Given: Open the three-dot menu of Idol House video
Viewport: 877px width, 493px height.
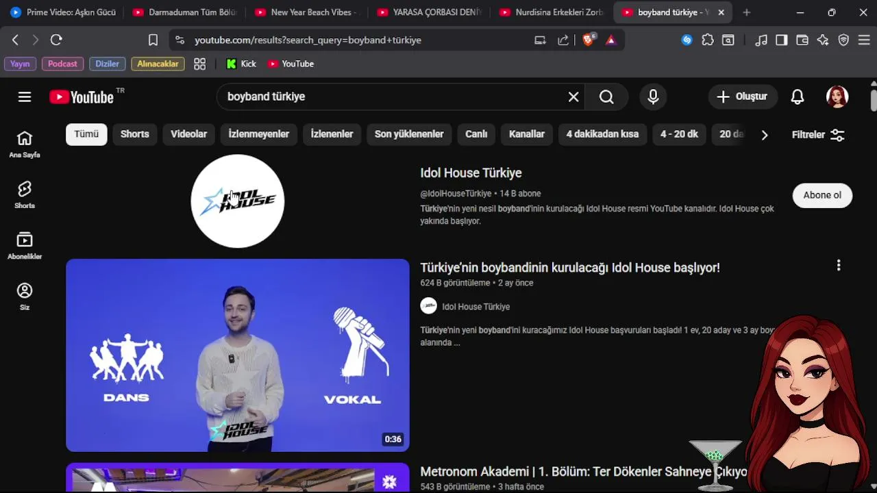Looking at the screenshot, I should (839, 266).
